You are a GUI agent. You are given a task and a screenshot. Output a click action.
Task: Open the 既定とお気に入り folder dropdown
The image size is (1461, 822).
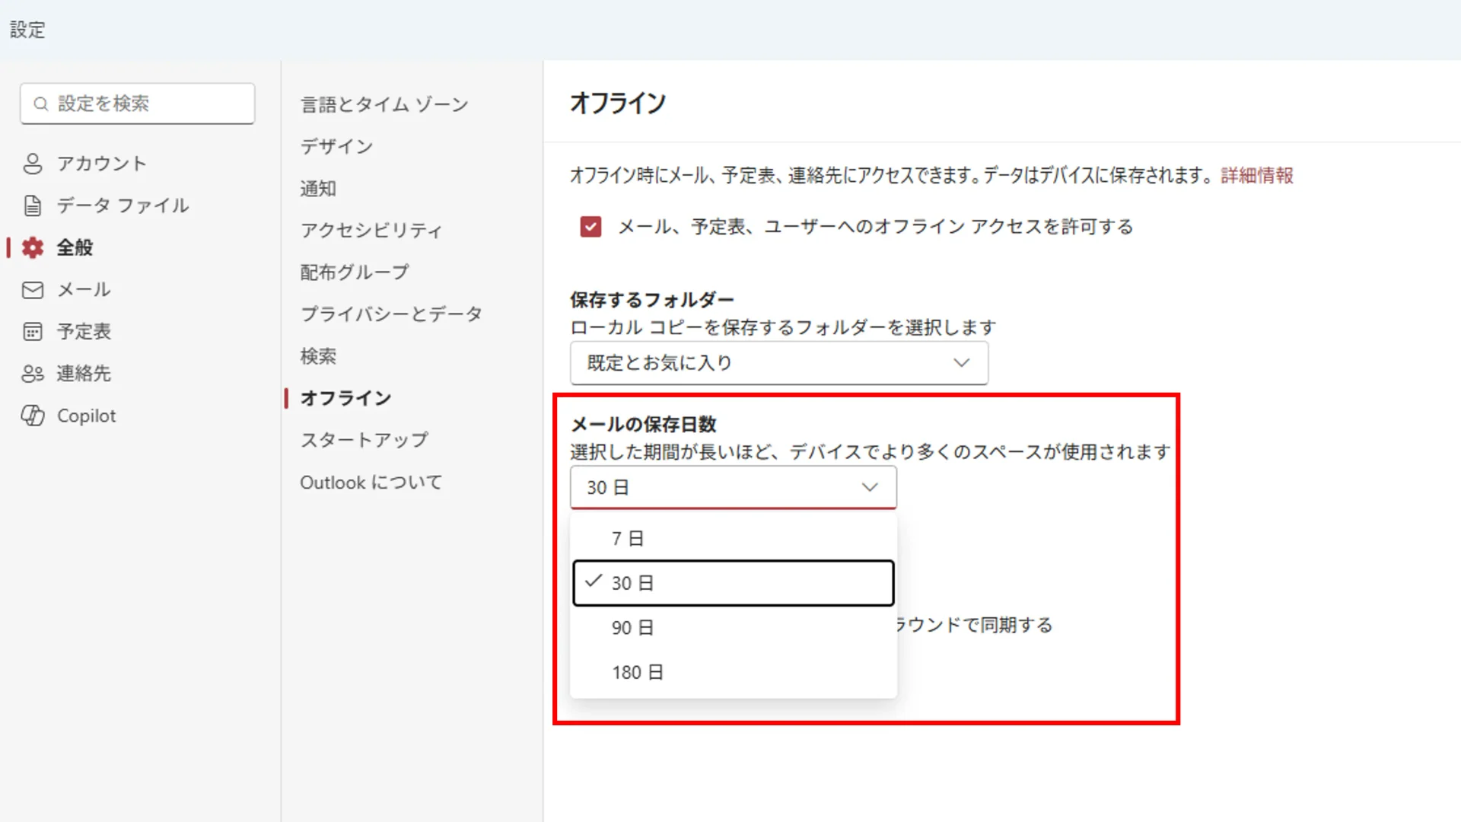pos(779,363)
